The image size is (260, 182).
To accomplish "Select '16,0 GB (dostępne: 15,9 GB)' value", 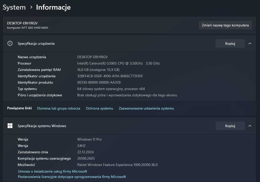I will (x=98, y=70).
